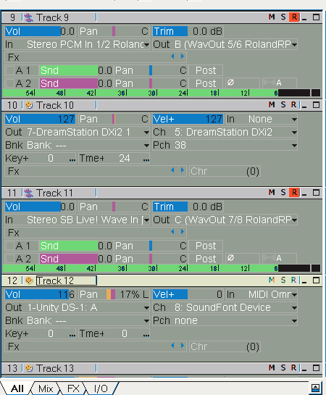Enable aux send A 1 on Track 9

point(10,70)
